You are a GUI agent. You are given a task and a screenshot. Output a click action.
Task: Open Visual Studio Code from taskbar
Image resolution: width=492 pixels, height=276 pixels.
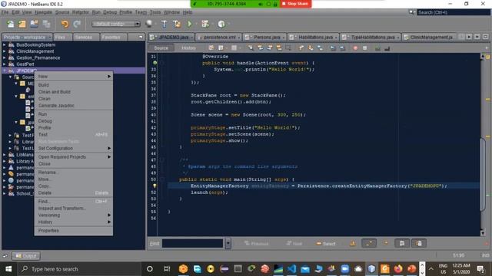point(291,269)
